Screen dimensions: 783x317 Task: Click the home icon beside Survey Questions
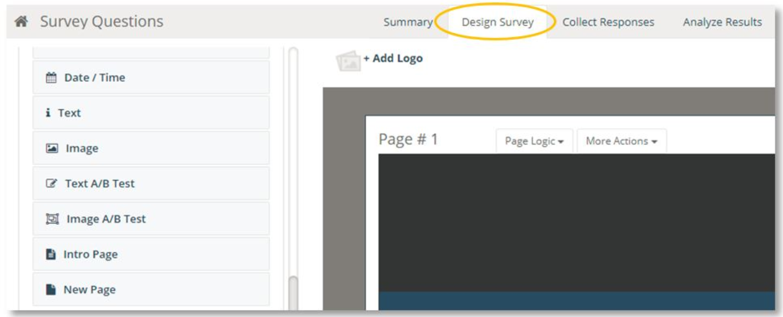coord(21,22)
